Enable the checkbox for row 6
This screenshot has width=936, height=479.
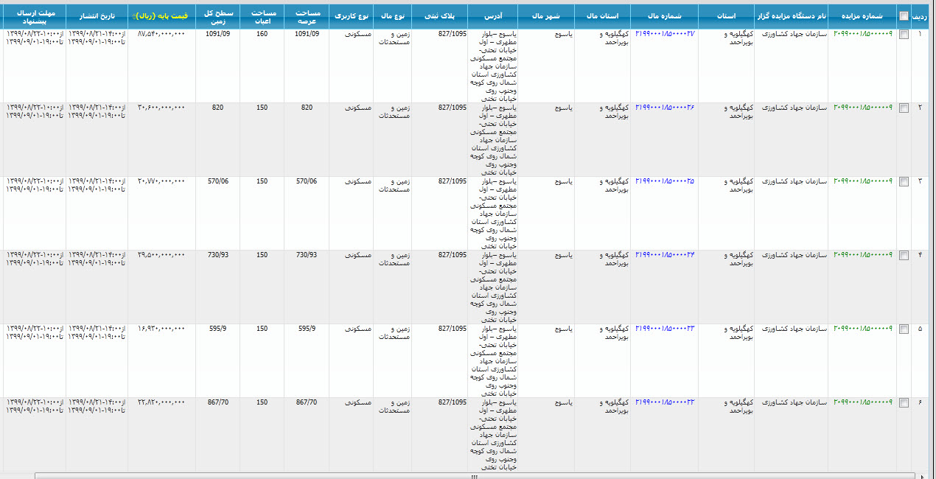(x=904, y=402)
